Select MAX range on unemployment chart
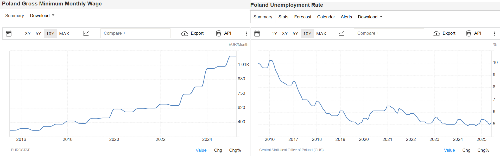500x161 pixels. pos(321,34)
